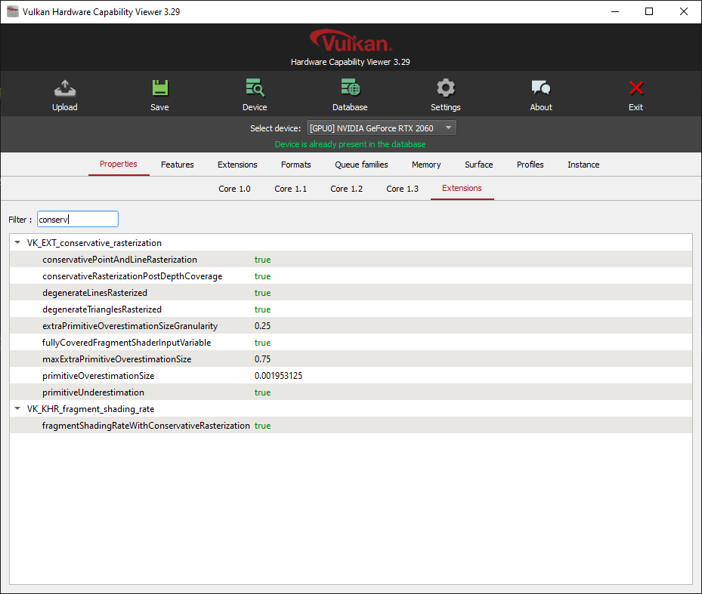Select the Core 1.3 sub-tab
This screenshot has width=702, height=594.
(x=403, y=189)
